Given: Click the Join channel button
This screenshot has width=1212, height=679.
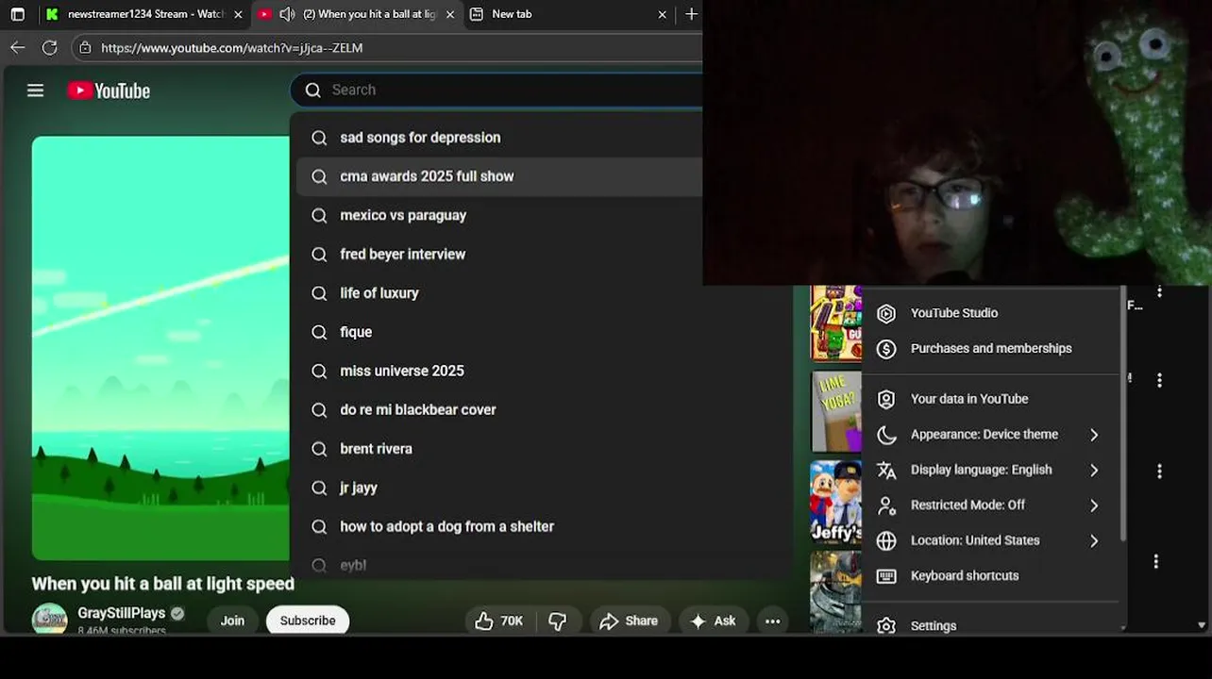Looking at the screenshot, I should tap(232, 621).
